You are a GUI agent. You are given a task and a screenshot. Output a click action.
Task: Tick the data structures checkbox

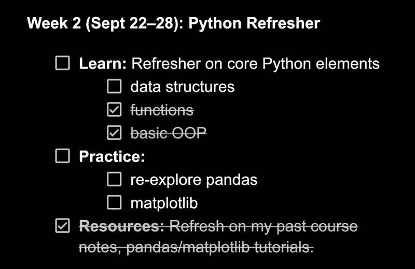coord(114,86)
